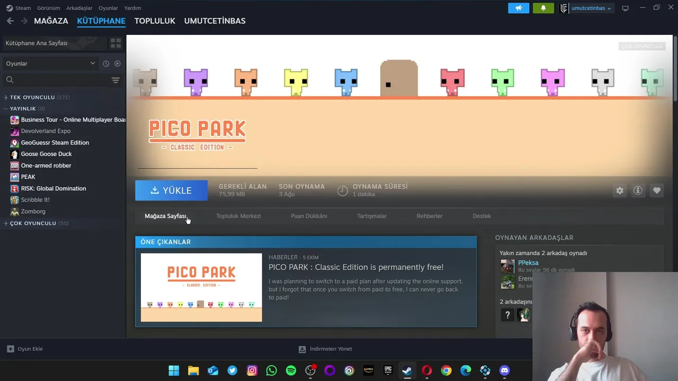Open the Rehberler link
The width and height of the screenshot is (678, 381).
click(x=430, y=216)
